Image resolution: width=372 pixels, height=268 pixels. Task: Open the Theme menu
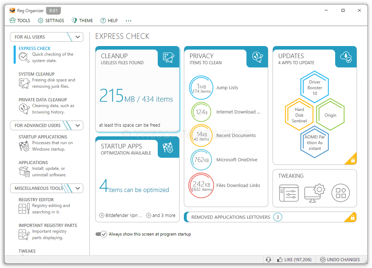coord(82,21)
